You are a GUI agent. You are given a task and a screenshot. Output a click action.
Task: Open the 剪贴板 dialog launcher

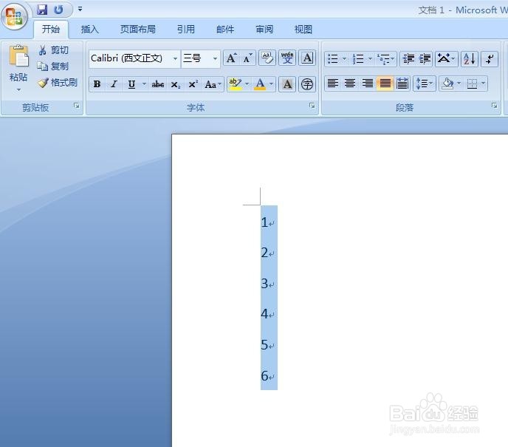[77, 106]
